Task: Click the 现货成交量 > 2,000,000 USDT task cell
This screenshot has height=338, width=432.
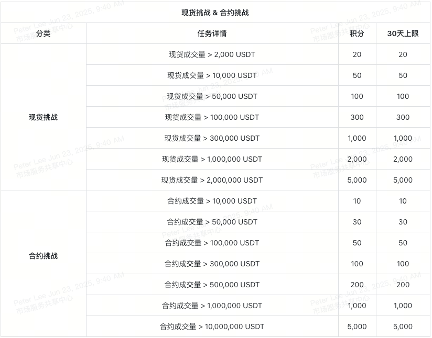Action: click(x=212, y=180)
